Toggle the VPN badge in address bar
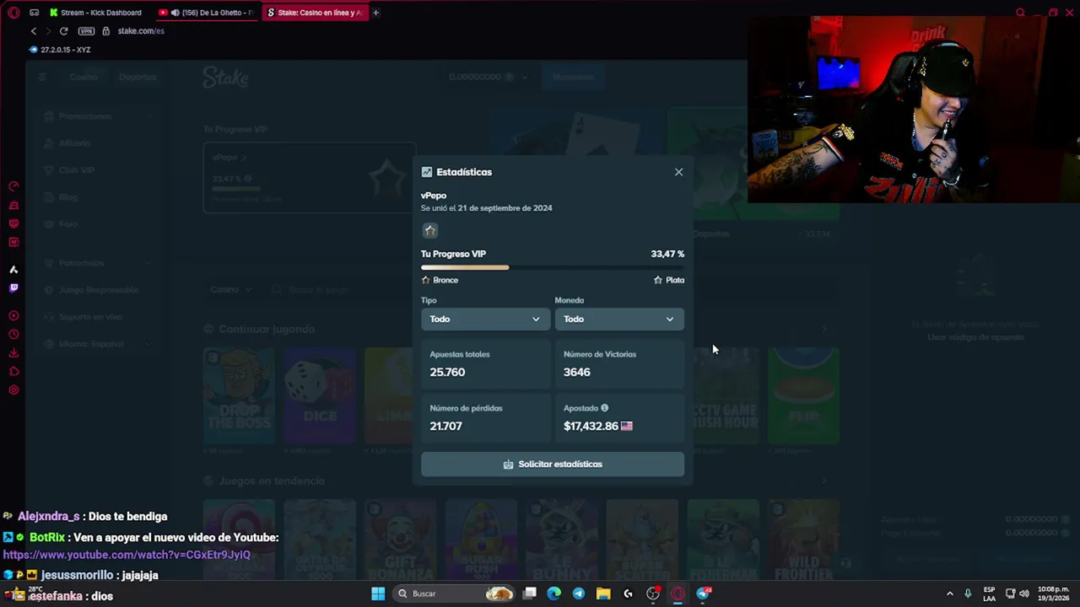1080x607 pixels. [x=86, y=31]
